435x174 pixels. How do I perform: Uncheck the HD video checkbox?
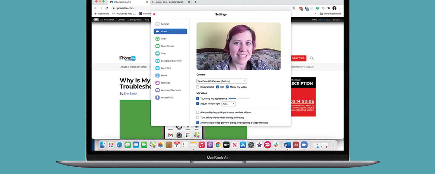point(217,87)
